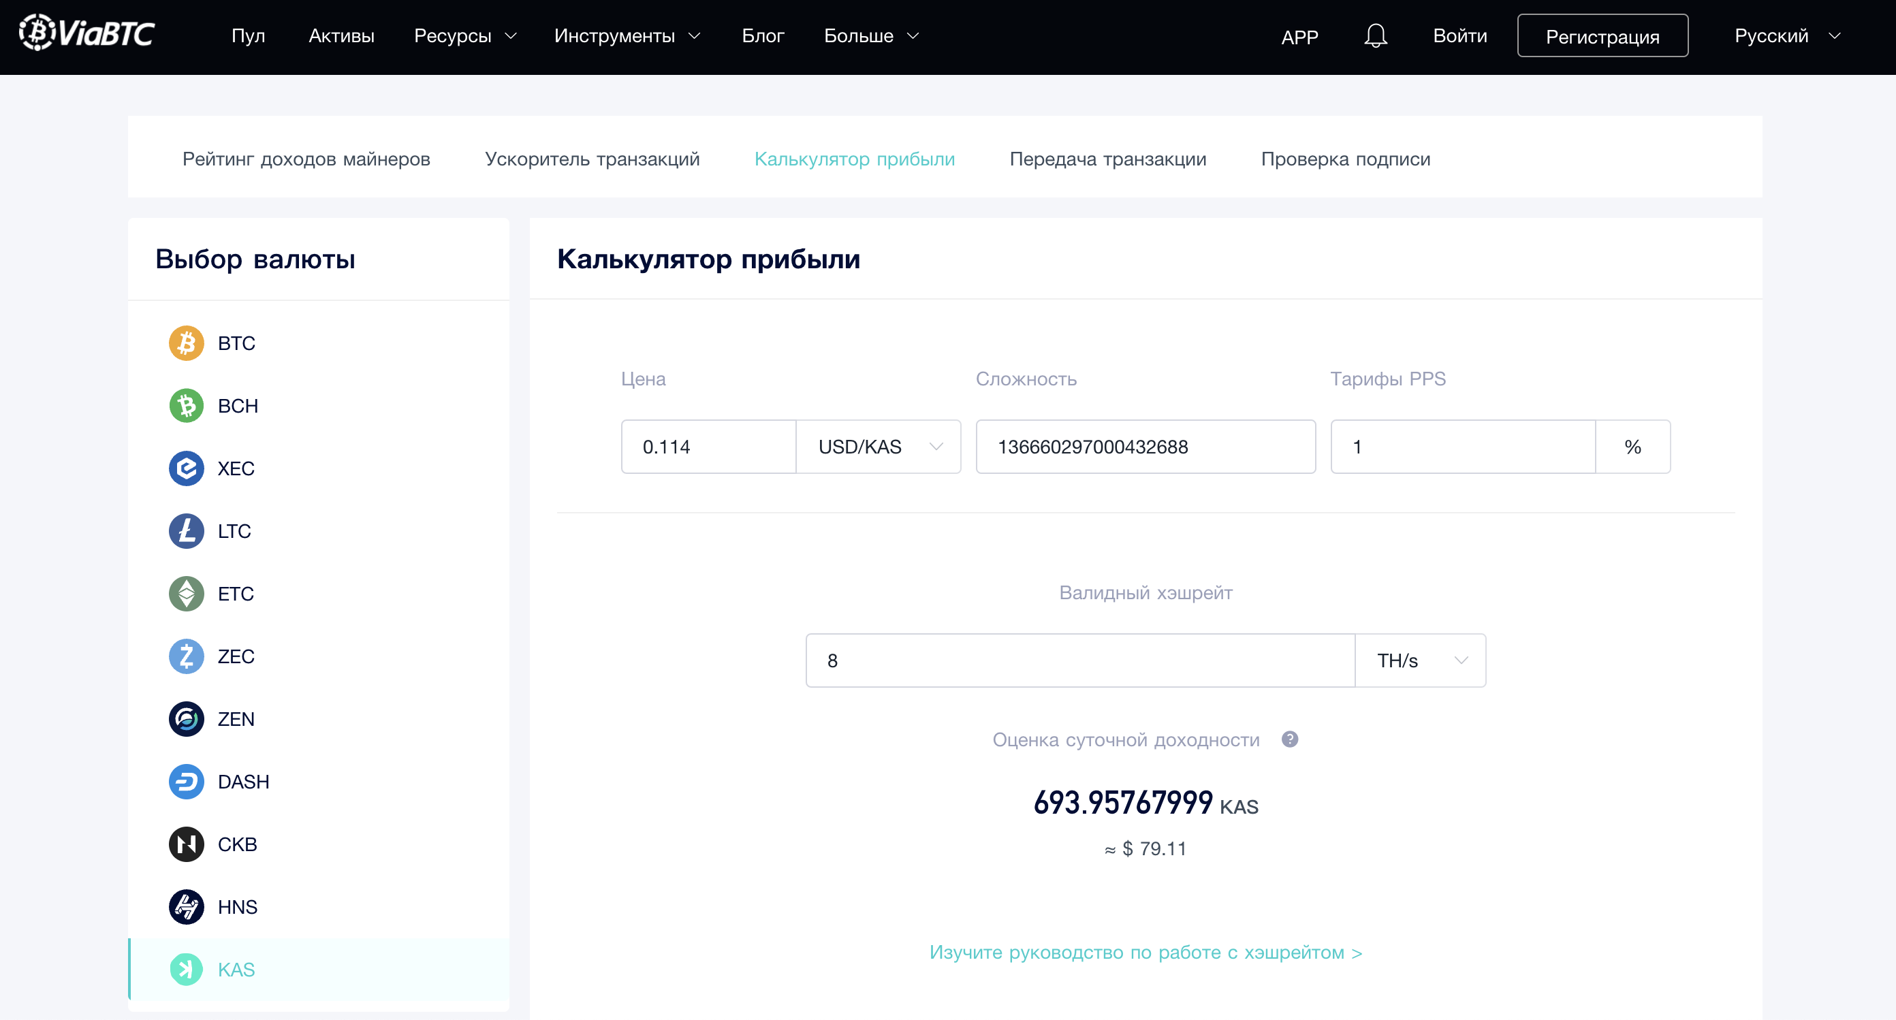
Task: Click the daily profit help icon
Action: click(1289, 739)
